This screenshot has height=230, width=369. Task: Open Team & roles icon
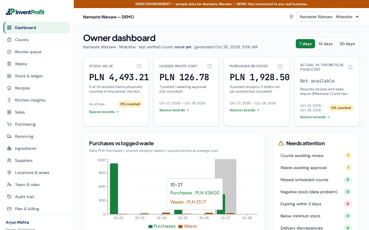pyautogui.click(x=9, y=185)
